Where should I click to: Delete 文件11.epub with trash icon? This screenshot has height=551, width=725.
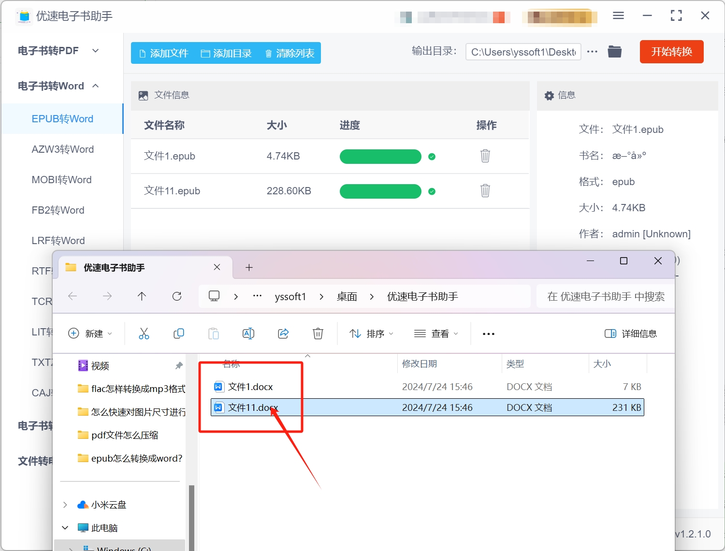pyautogui.click(x=485, y=190)
